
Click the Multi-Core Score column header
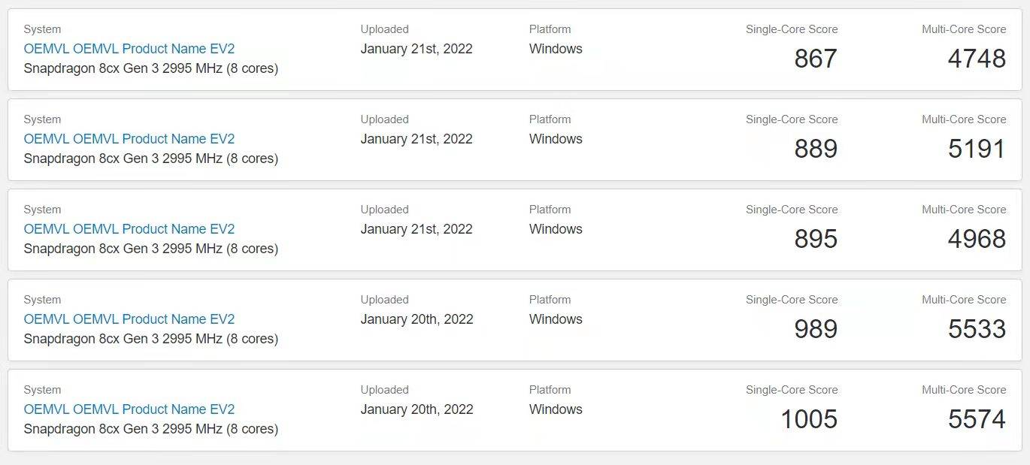point(964,29)
